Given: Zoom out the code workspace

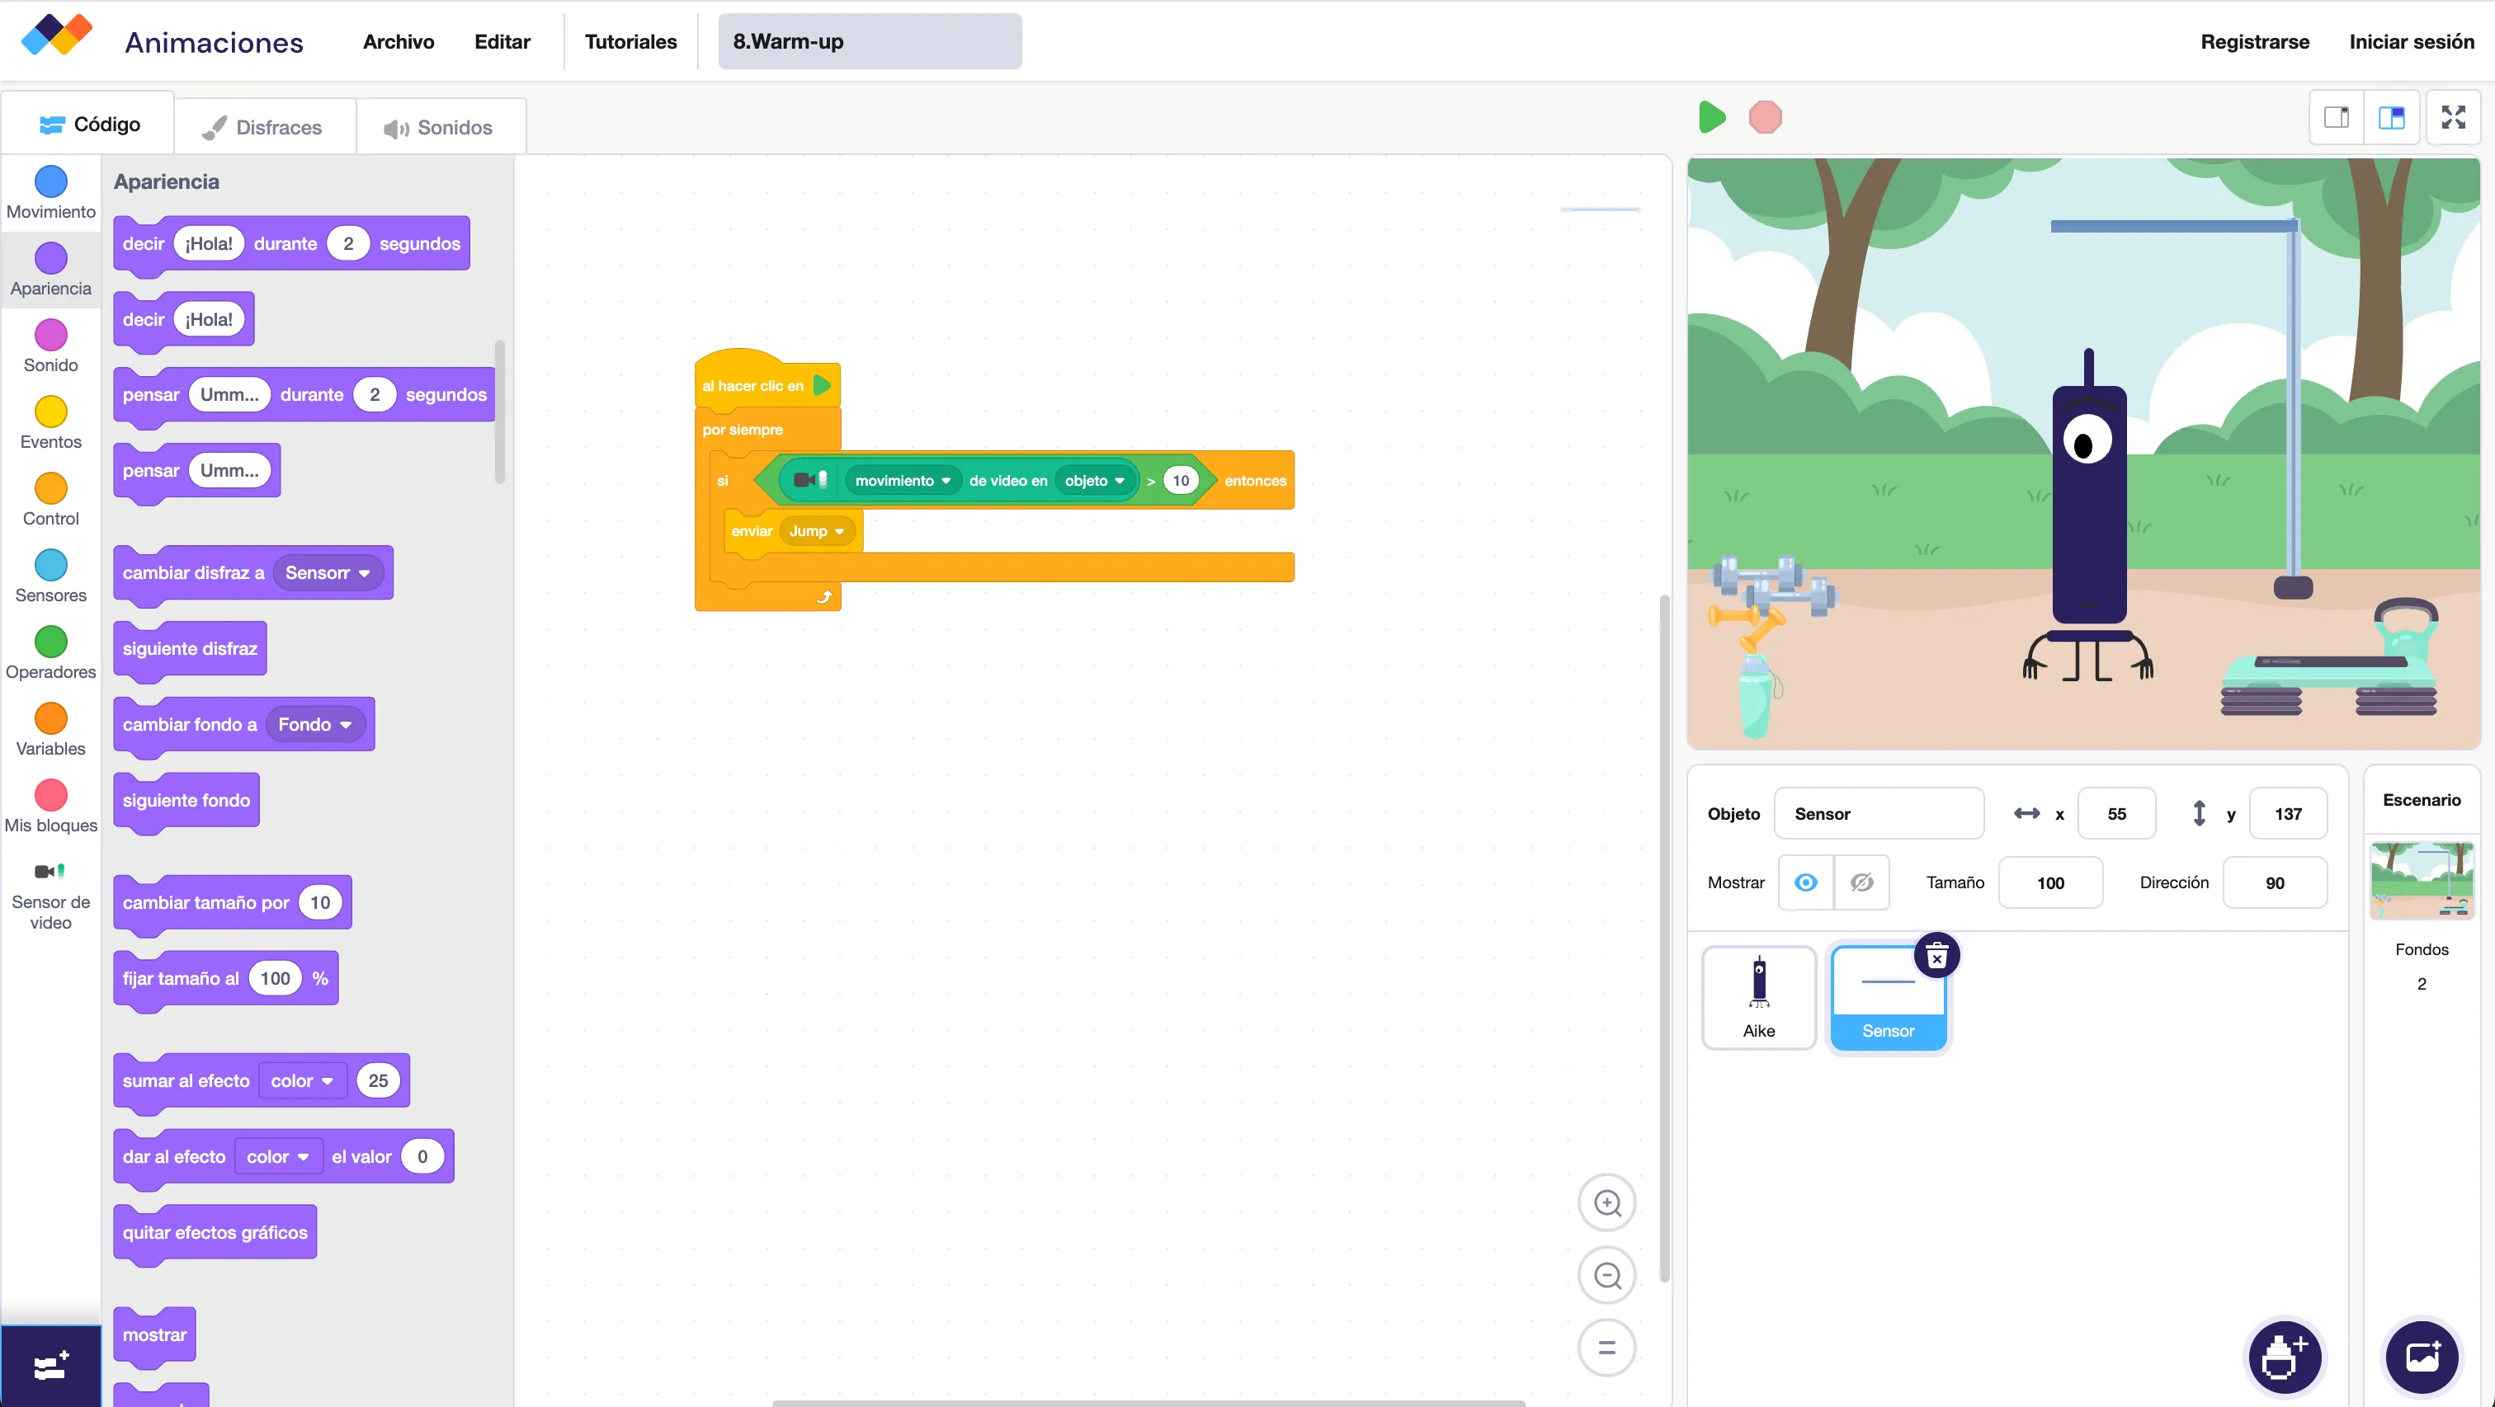Looking at the screenshot, I should coord(1607,1275).
